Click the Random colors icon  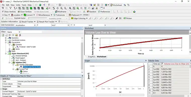click(88, 12)
